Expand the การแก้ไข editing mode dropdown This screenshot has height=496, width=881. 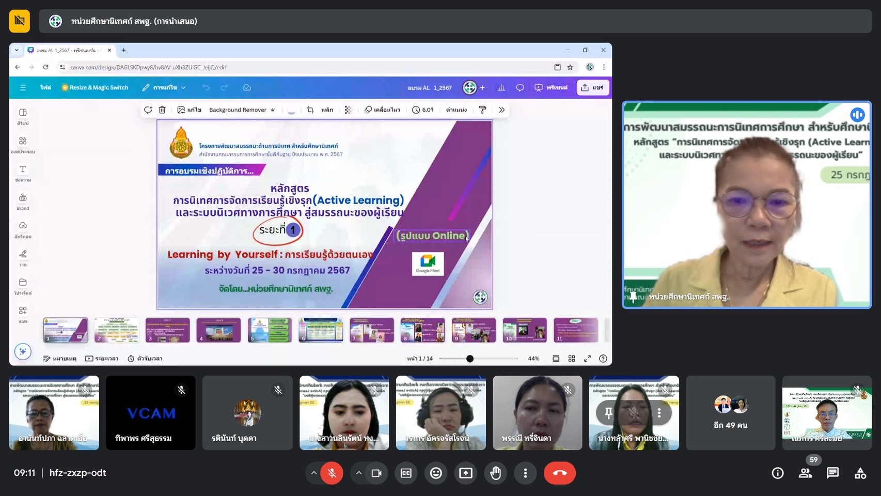(x=164, y=88)
